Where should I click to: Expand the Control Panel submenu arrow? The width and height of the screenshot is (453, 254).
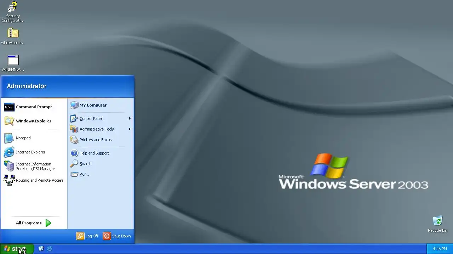point(130,119)
